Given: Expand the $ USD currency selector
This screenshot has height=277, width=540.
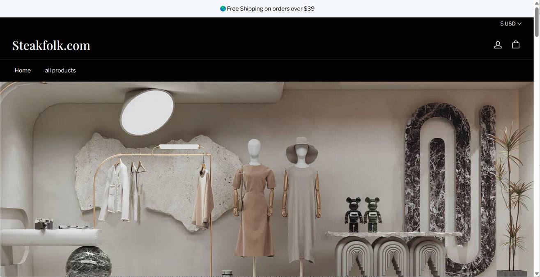Looking at the screenshot, I should pos(510,24).
